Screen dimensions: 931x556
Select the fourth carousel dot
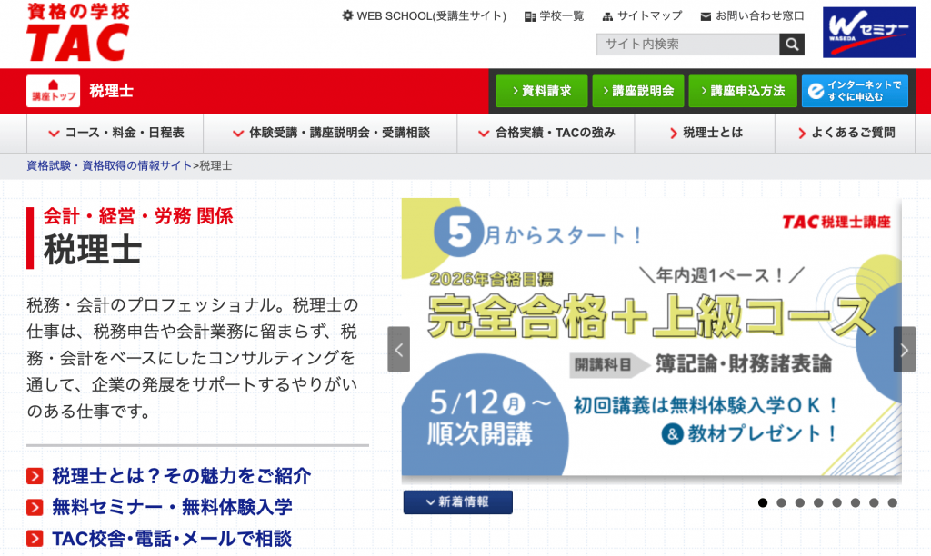click(818, 502)
